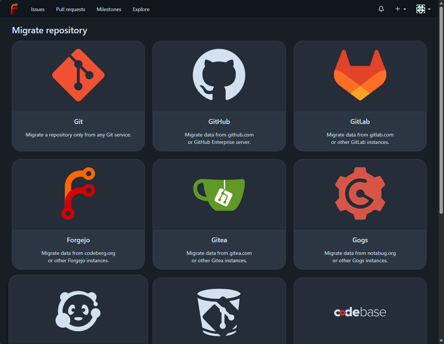Click the Codebase logo card
The height and width of the screenshot is (344, 444).
pyautogui.click(x=360, y=312)
